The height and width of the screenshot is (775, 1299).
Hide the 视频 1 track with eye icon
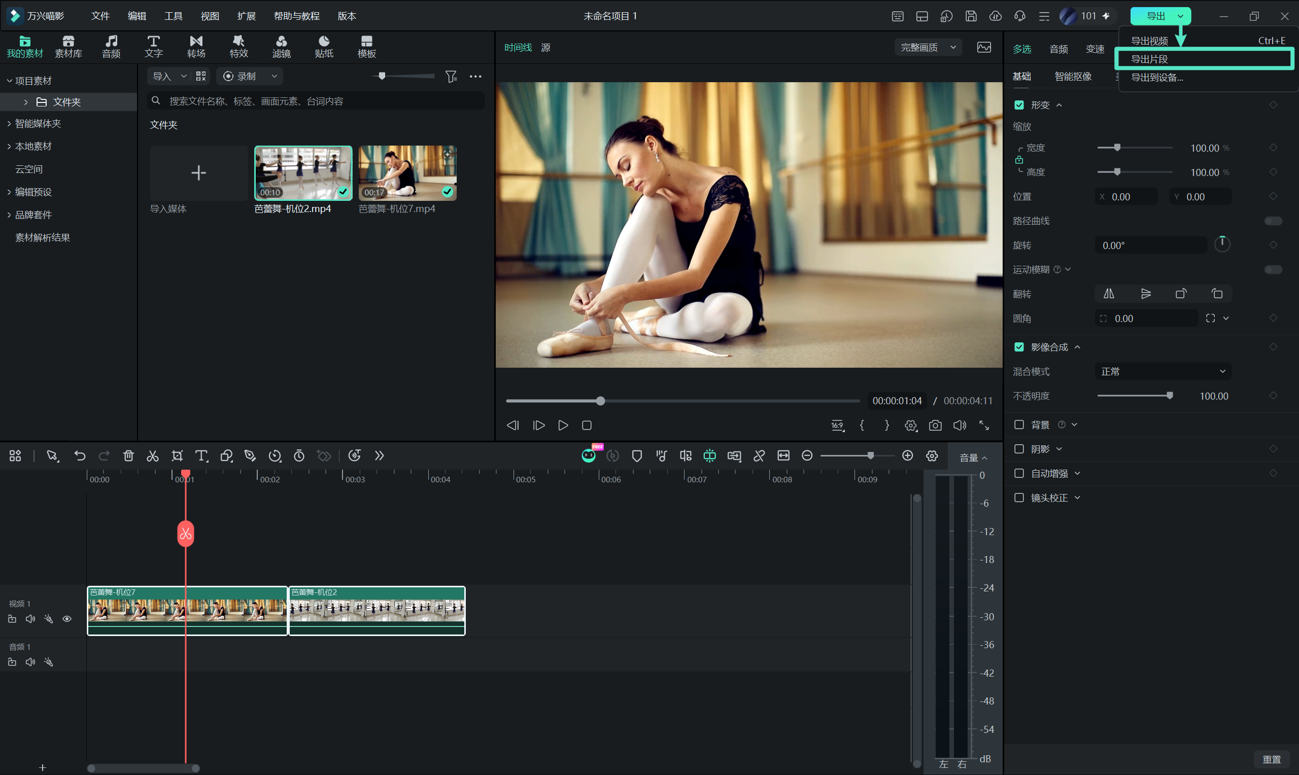coord(67,619)
